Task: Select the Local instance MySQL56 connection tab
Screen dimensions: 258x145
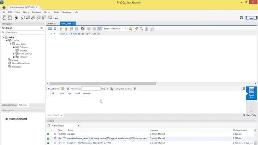Action: [x=22, y=8]
